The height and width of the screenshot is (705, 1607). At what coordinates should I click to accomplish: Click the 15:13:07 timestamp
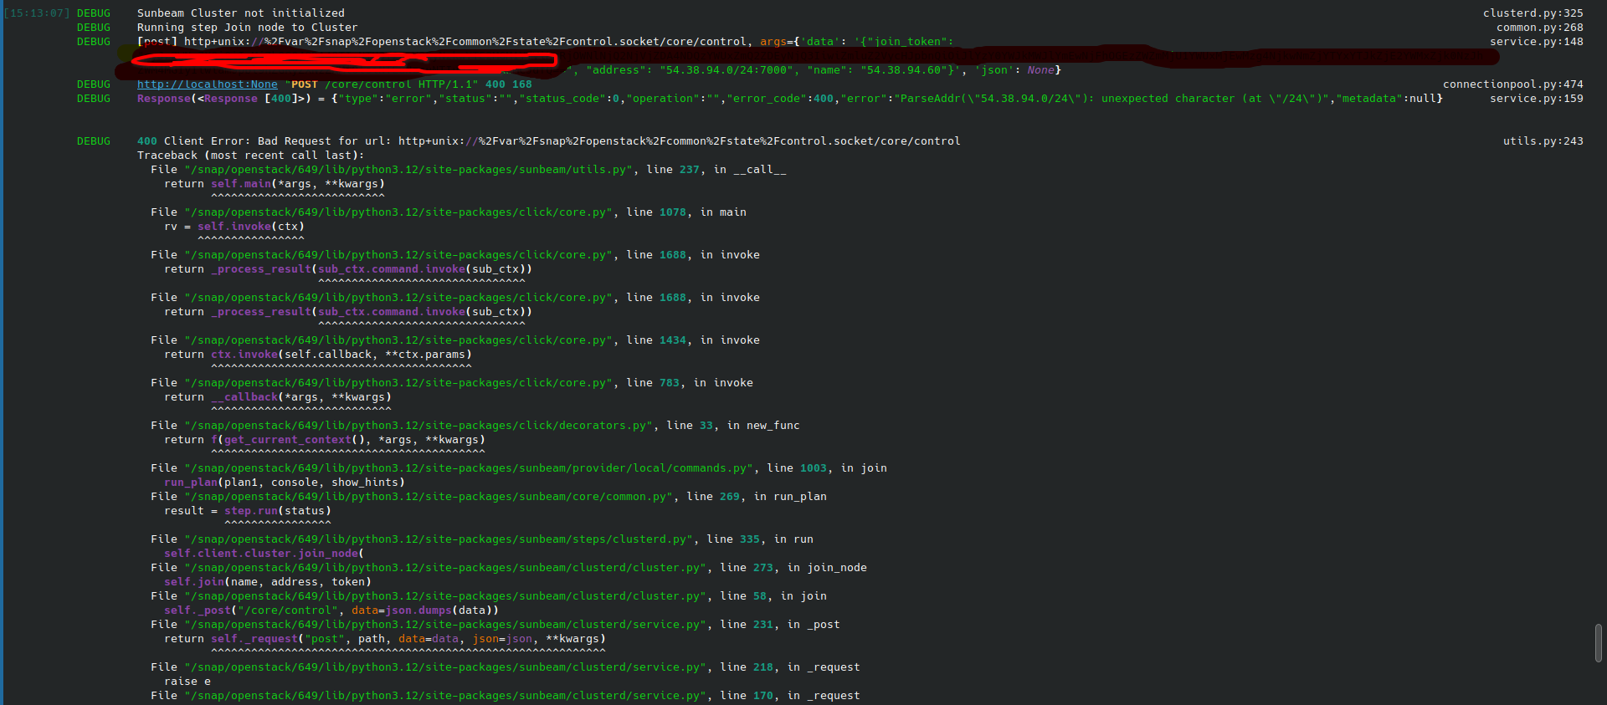(x=37, y=13)
